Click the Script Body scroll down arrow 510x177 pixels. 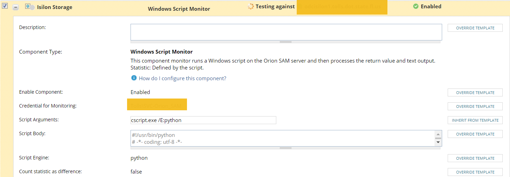[438, 142]
